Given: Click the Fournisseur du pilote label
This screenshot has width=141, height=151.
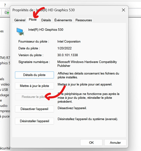Looking at the screenshot, I should tap(34, 42).
